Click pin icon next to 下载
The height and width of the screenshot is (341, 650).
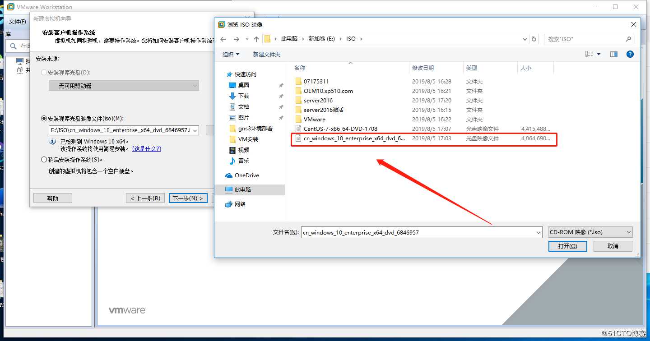click(281, 96)
